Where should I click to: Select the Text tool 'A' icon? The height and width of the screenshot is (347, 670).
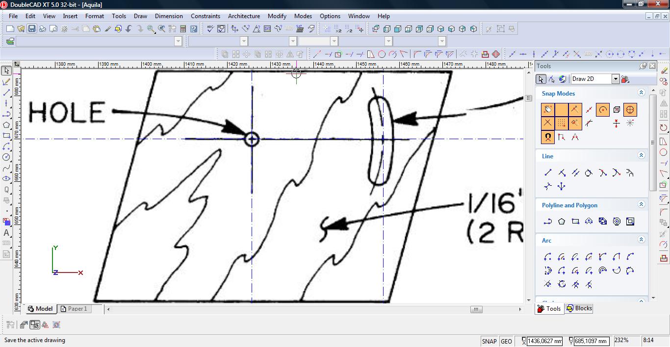tap(6, 233)
